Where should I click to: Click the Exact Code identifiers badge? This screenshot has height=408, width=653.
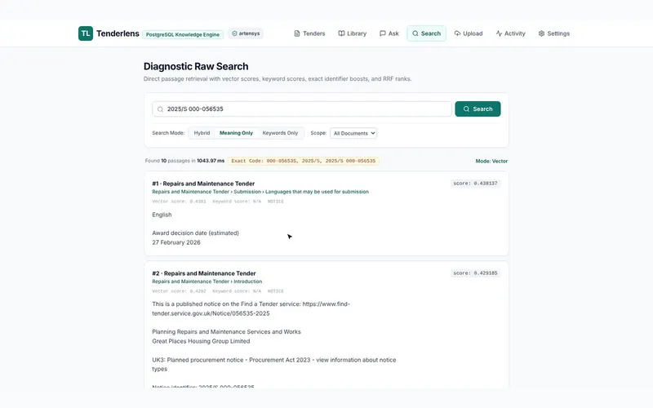[x=303, y=161]
